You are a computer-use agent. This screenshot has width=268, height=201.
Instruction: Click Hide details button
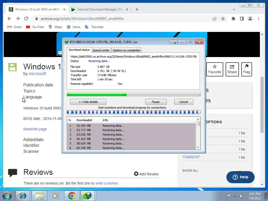(88, 102)
